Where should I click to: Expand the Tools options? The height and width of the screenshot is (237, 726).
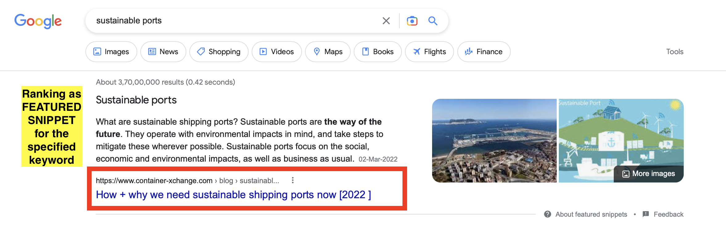[674, 52]
